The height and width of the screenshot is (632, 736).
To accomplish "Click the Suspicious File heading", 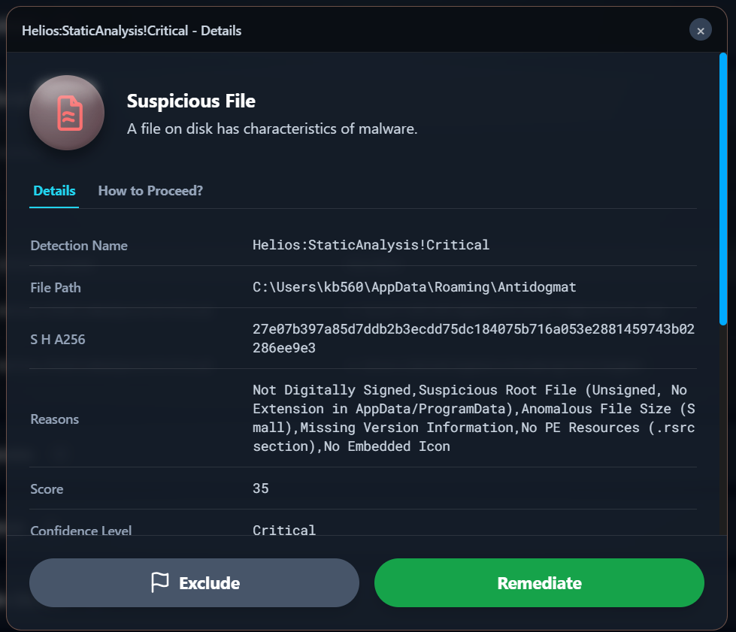I will pyautogui.click(x=191, y=101).
